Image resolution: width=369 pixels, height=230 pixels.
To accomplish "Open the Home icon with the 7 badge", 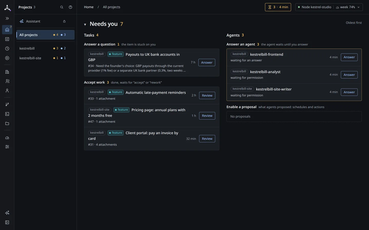I will (x=7, y=30).
